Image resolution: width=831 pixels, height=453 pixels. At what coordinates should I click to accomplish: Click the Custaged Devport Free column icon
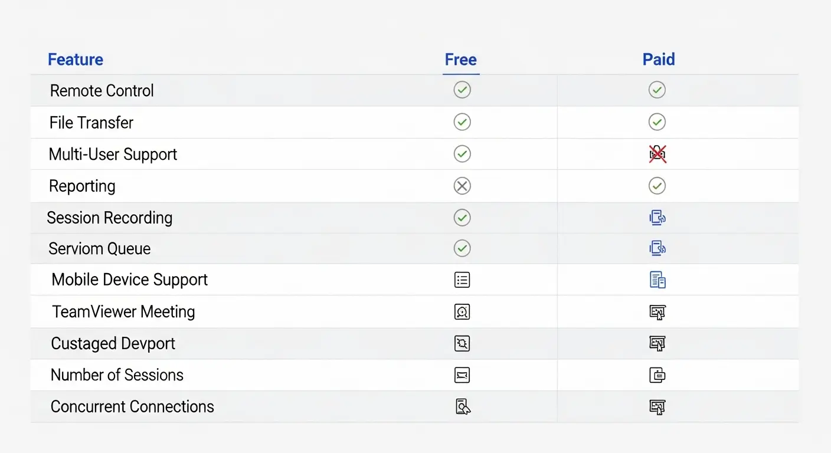coord(462,343)
